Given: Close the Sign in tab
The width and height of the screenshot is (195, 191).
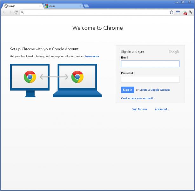Looking at the screenshot, I should pyautogui.click(x=40, y=6).
